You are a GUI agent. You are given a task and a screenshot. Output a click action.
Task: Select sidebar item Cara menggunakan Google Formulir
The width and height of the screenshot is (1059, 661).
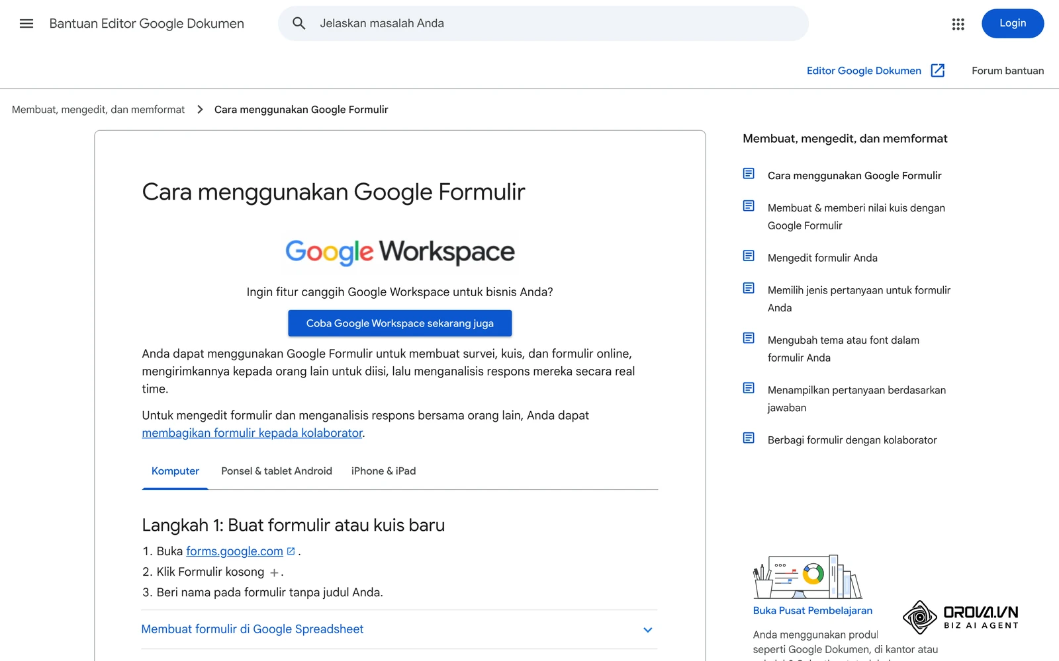(x=854, y=176)
